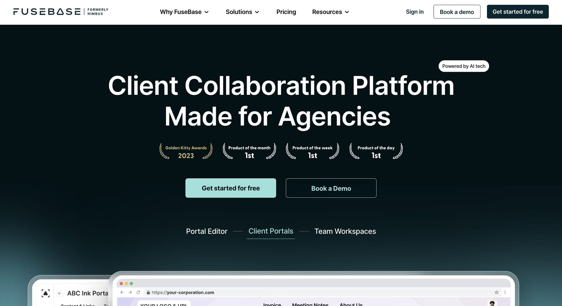This screenshot has width=562, height=306.
Task: Click the 'Pricing' menu item
Action: (x=286, y=12)
